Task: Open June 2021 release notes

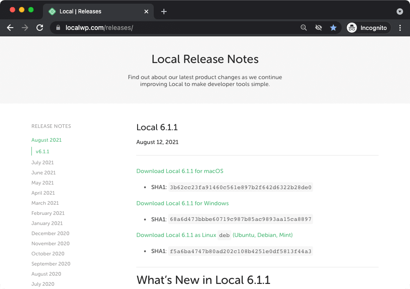Action: tap(44, 173)
